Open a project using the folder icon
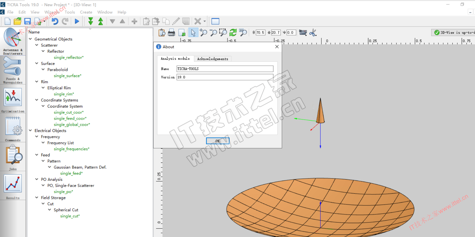475x237 pixels. (x=17, y=21)
